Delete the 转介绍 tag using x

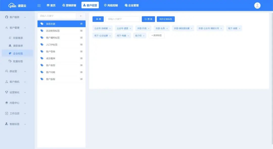pos(144,36)
